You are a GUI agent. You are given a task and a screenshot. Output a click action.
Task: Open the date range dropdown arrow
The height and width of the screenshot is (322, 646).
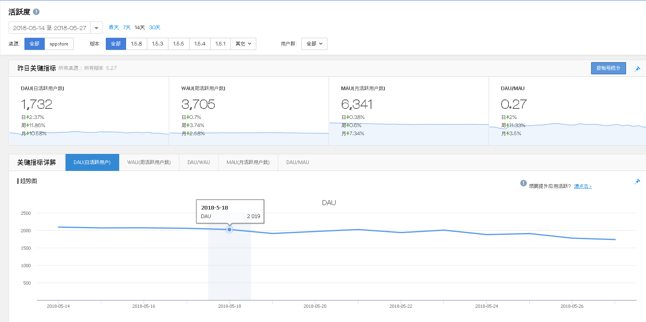coord(96,28)
